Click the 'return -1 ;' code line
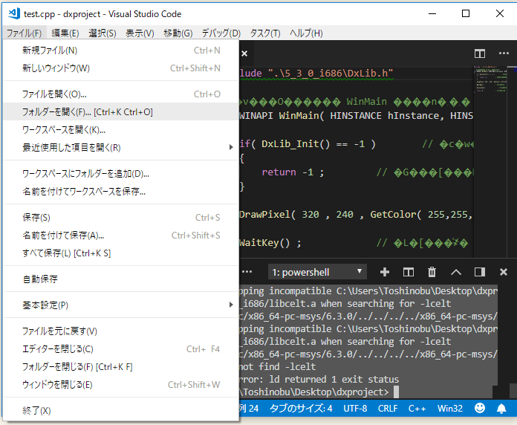 tap(293, 172)
